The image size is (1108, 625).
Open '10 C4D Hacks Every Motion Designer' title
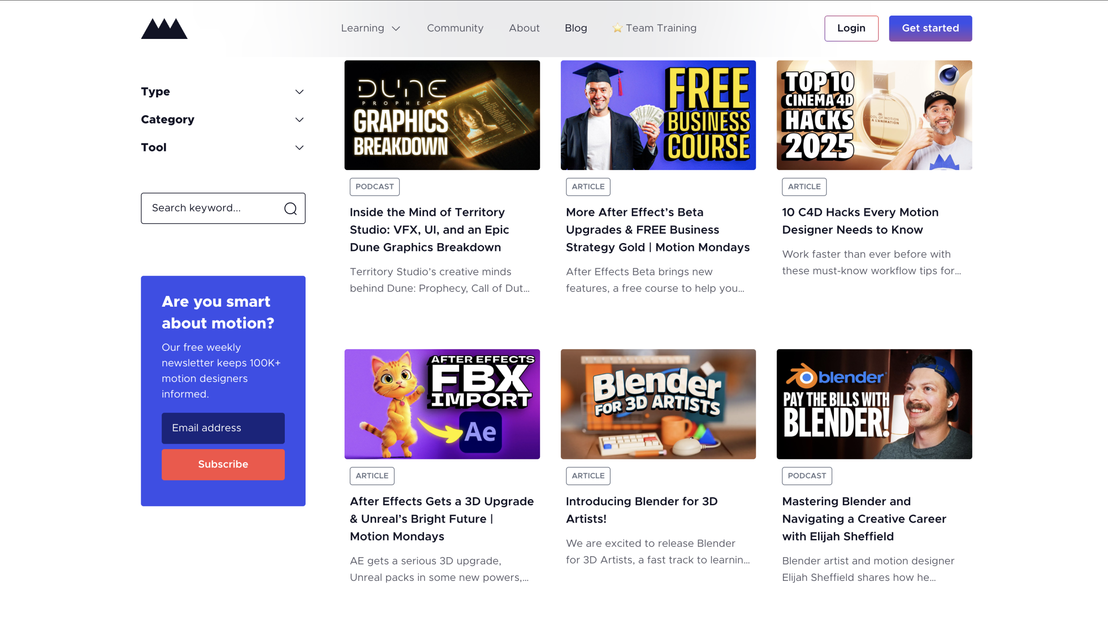[860, 221]
